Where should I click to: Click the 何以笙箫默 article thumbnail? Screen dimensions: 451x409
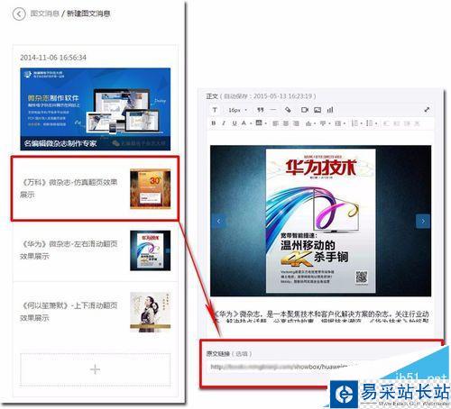click(150, 313)
